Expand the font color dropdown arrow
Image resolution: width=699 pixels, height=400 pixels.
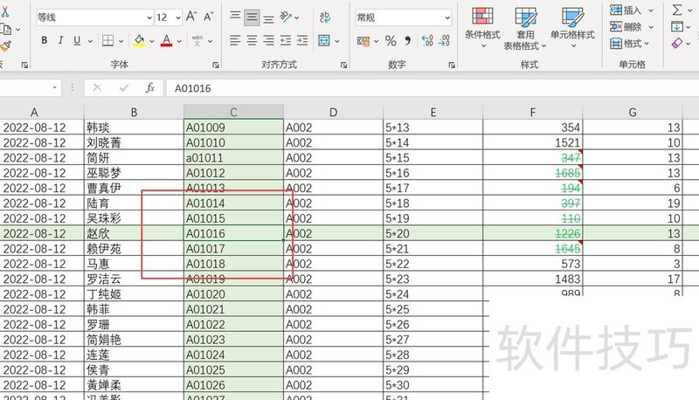(x=179, y=41)
